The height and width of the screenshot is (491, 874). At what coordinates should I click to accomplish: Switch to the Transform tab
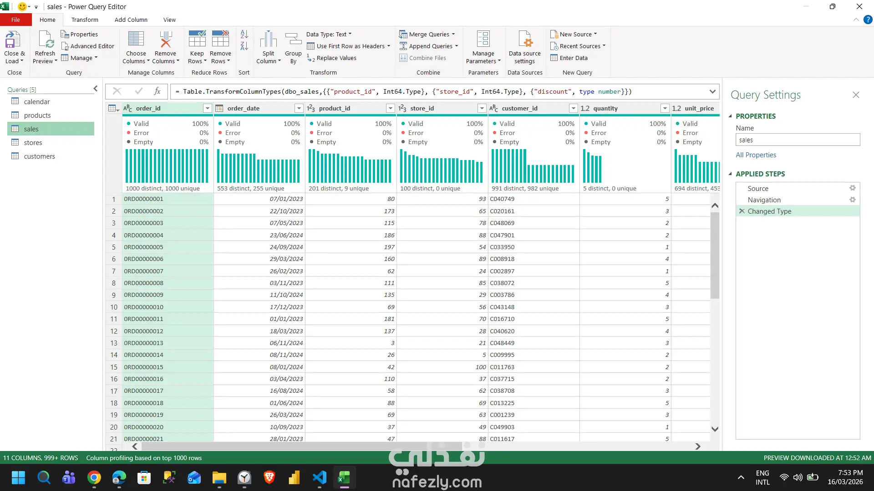point(85,20)
